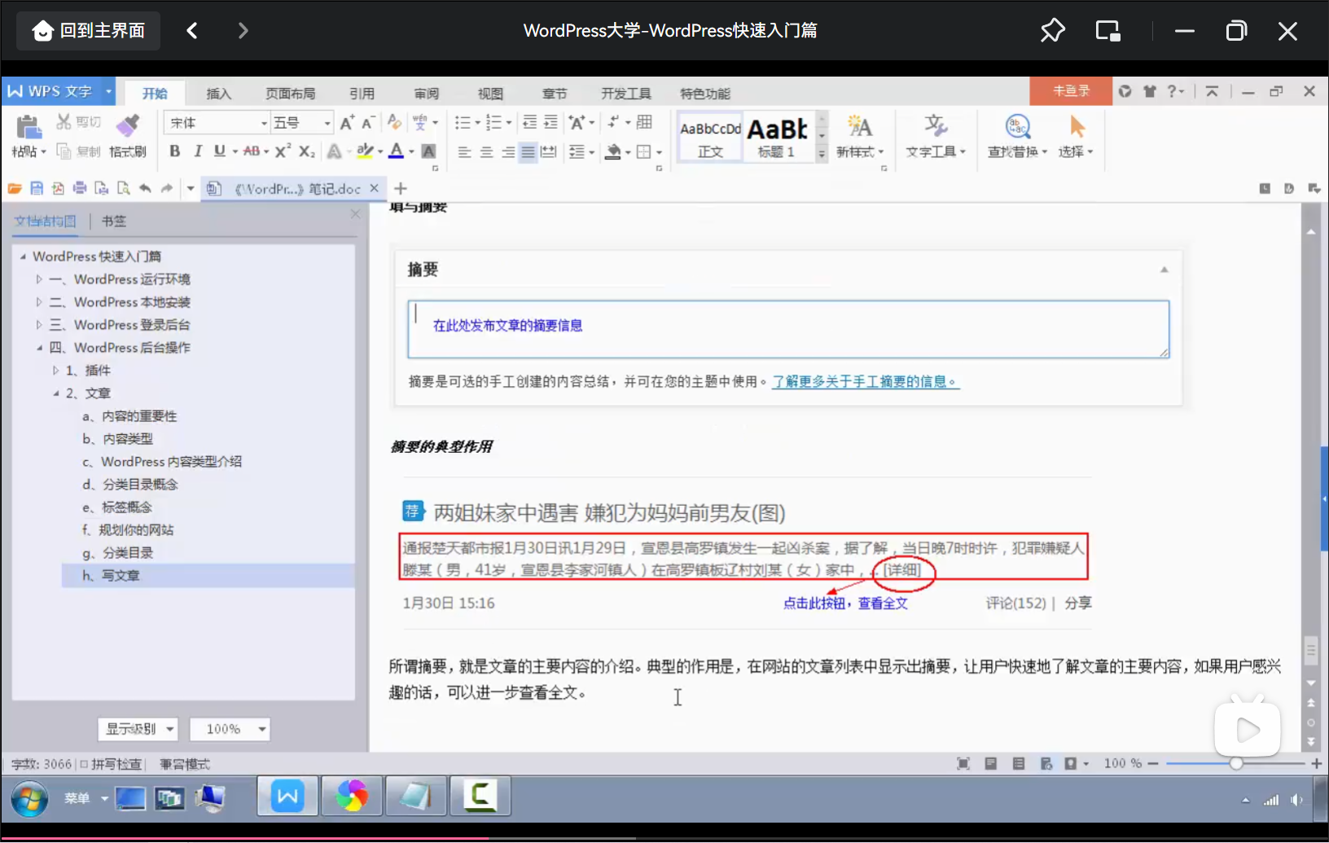
Task: Select outline item c、WordPress 内容类型介绍
Action: click(161, 461)
